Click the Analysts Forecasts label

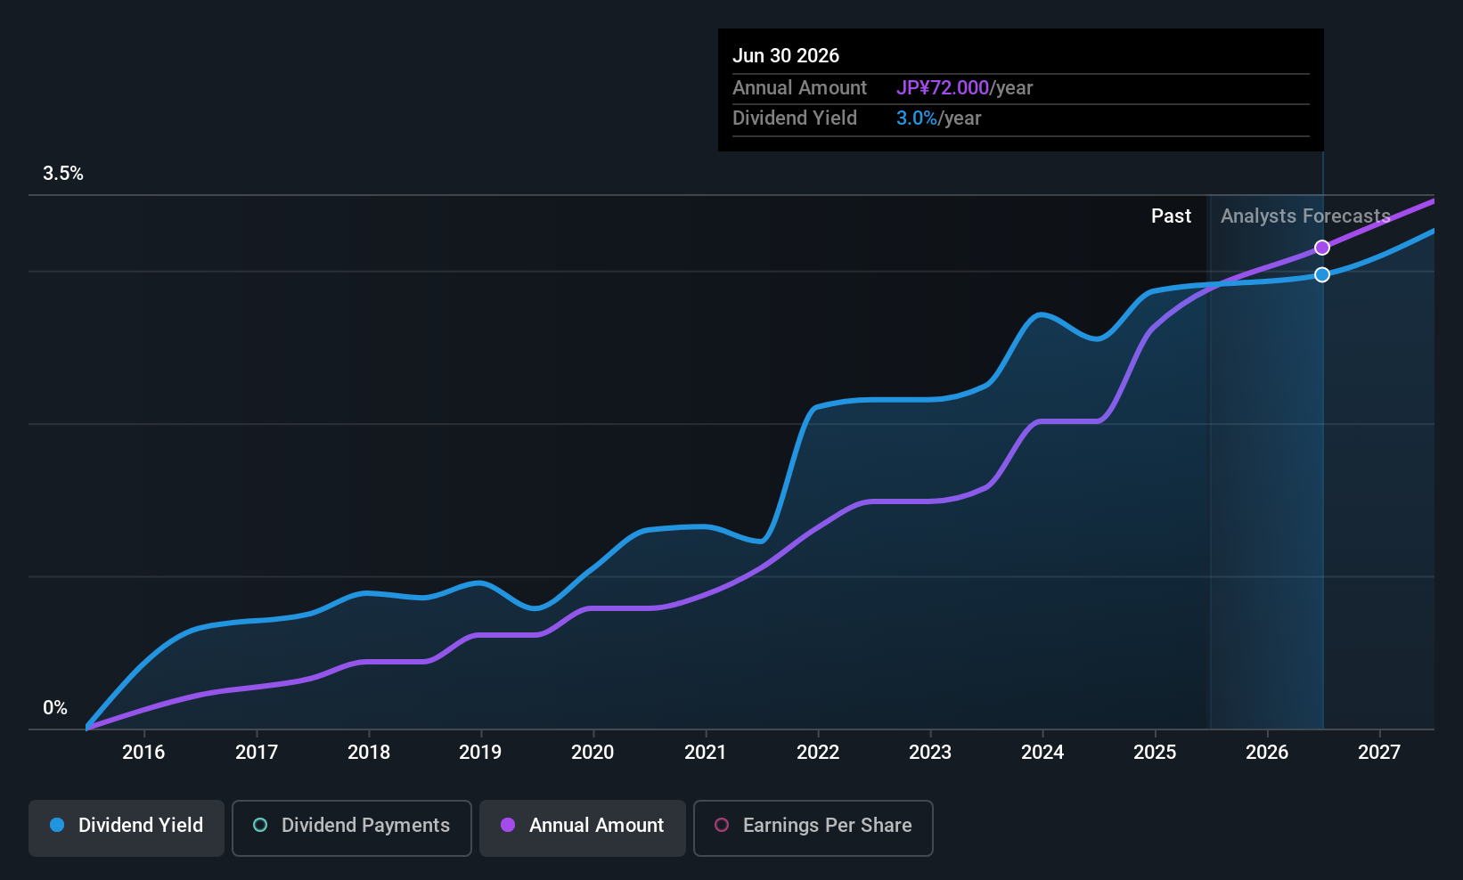click(x=1305, y=216)
